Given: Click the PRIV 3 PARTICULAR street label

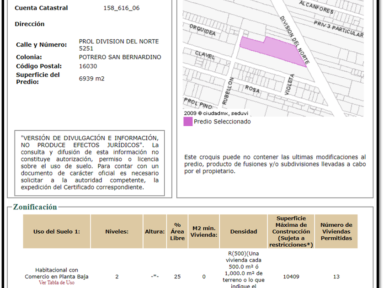Looking at the screenshot, I should click(x=339, y=29).
